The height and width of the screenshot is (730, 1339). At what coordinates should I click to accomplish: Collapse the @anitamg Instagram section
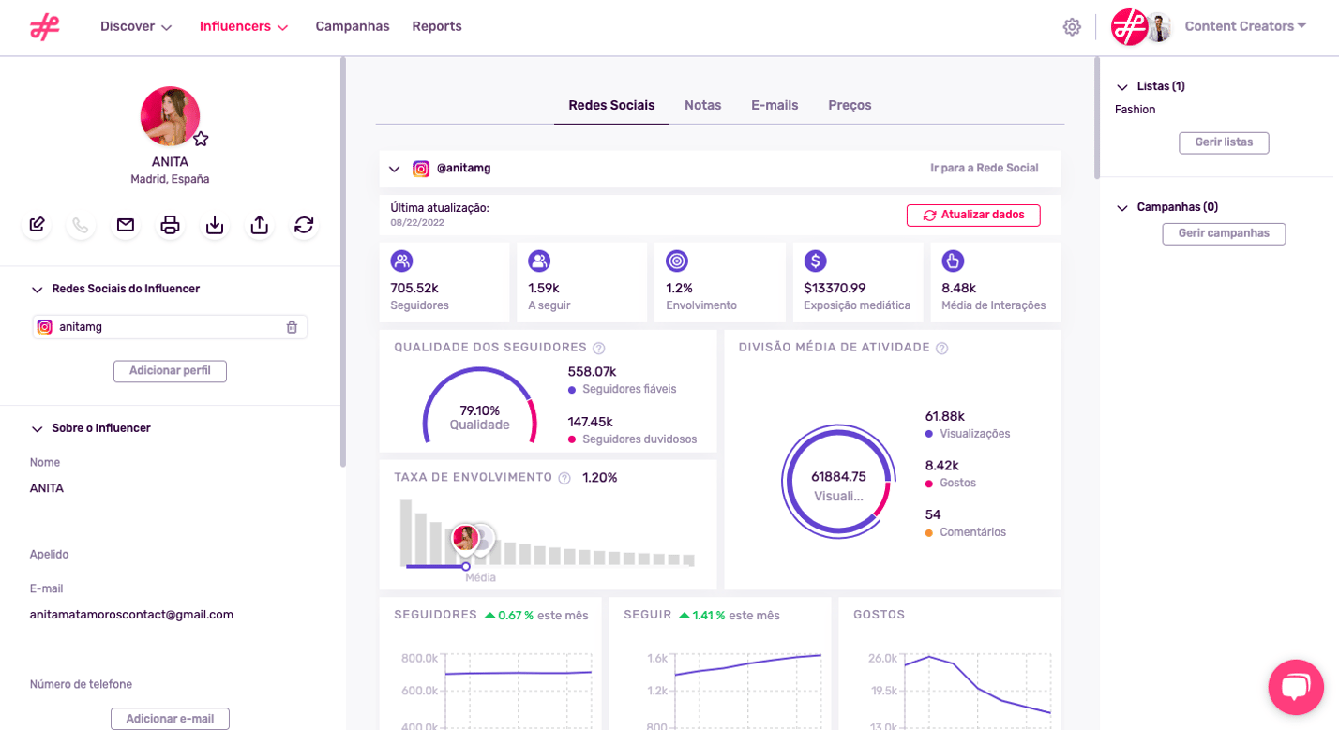coord(394,169)
